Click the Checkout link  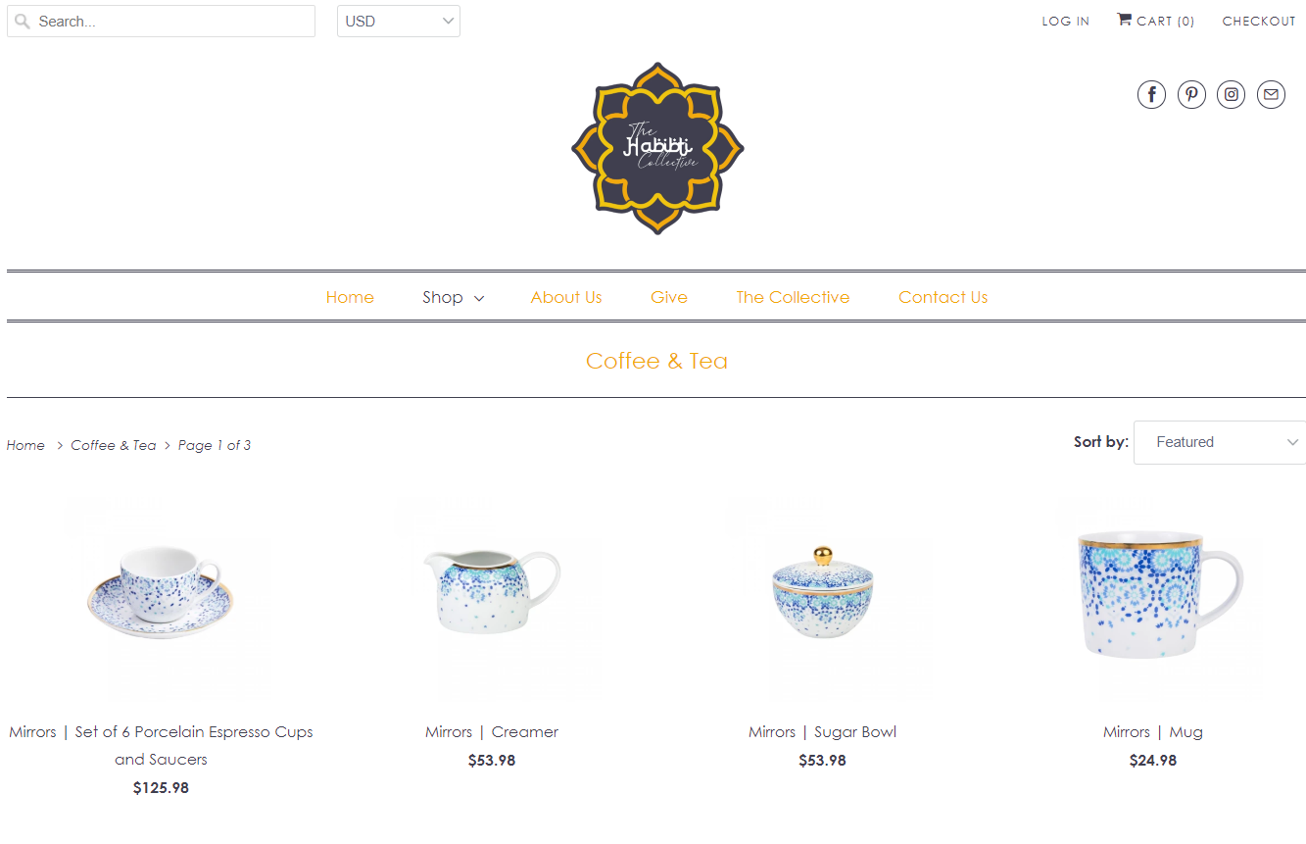[x=1259, y=21]
